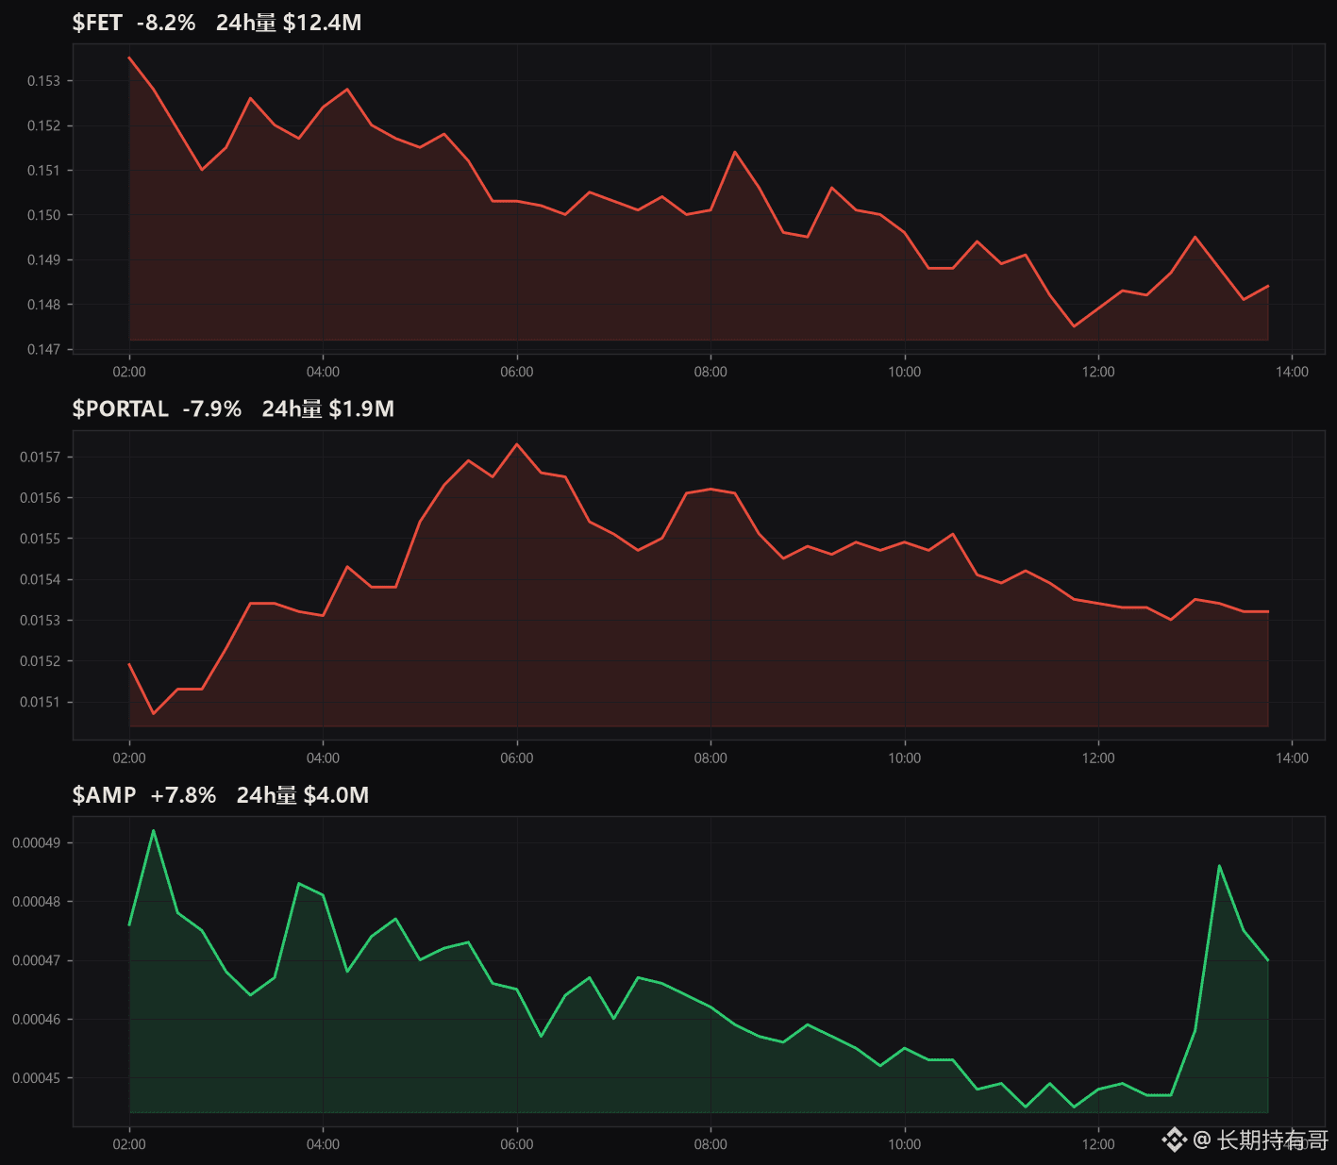Click the 08:00 time label under PORTAL chart
Image resolution: width=1337 pixels, height=1165 pixels.
coord(711,758)
